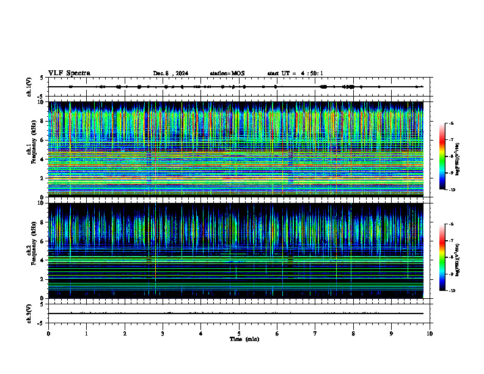Click the ch.1 spectrogram color scale bar
This screenshot has height=374, width=484.
pos(442,156)
